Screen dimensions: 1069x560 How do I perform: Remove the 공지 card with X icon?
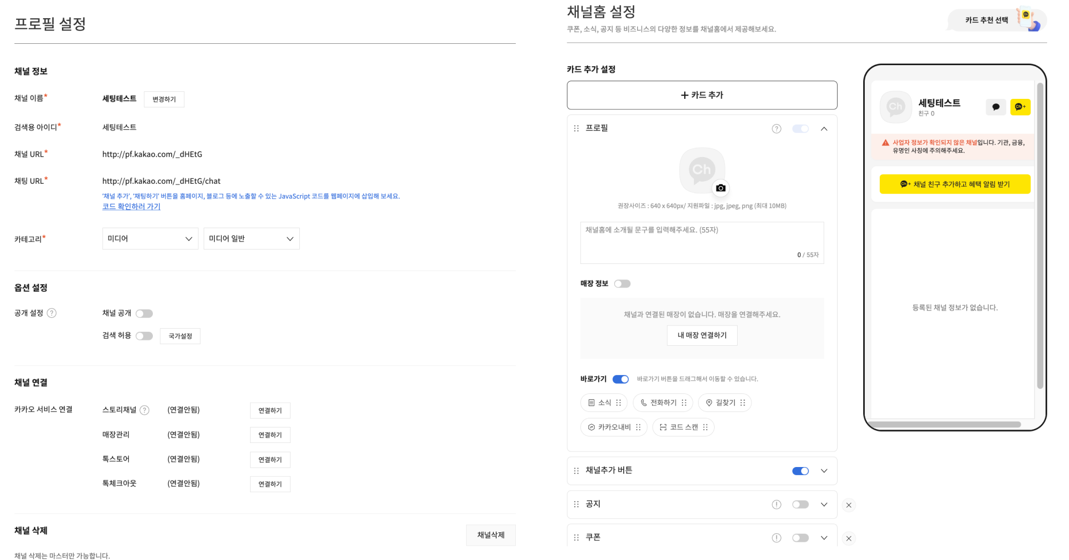(849, 505)
